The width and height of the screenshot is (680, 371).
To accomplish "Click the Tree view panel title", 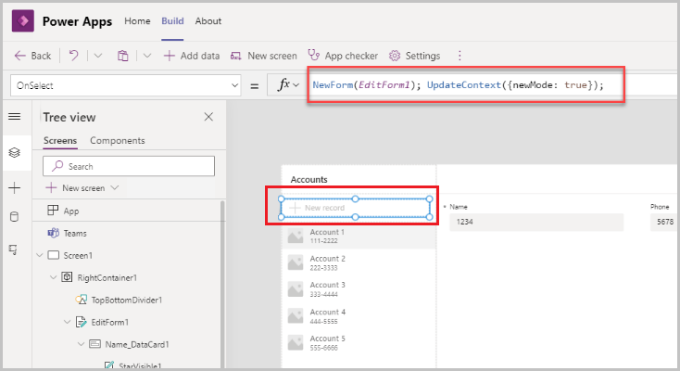I will pyautogui.click(x=69, y=117).
